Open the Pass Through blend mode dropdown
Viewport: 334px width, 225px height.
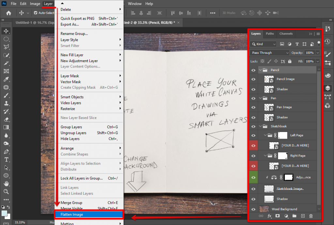pos(269,52)
